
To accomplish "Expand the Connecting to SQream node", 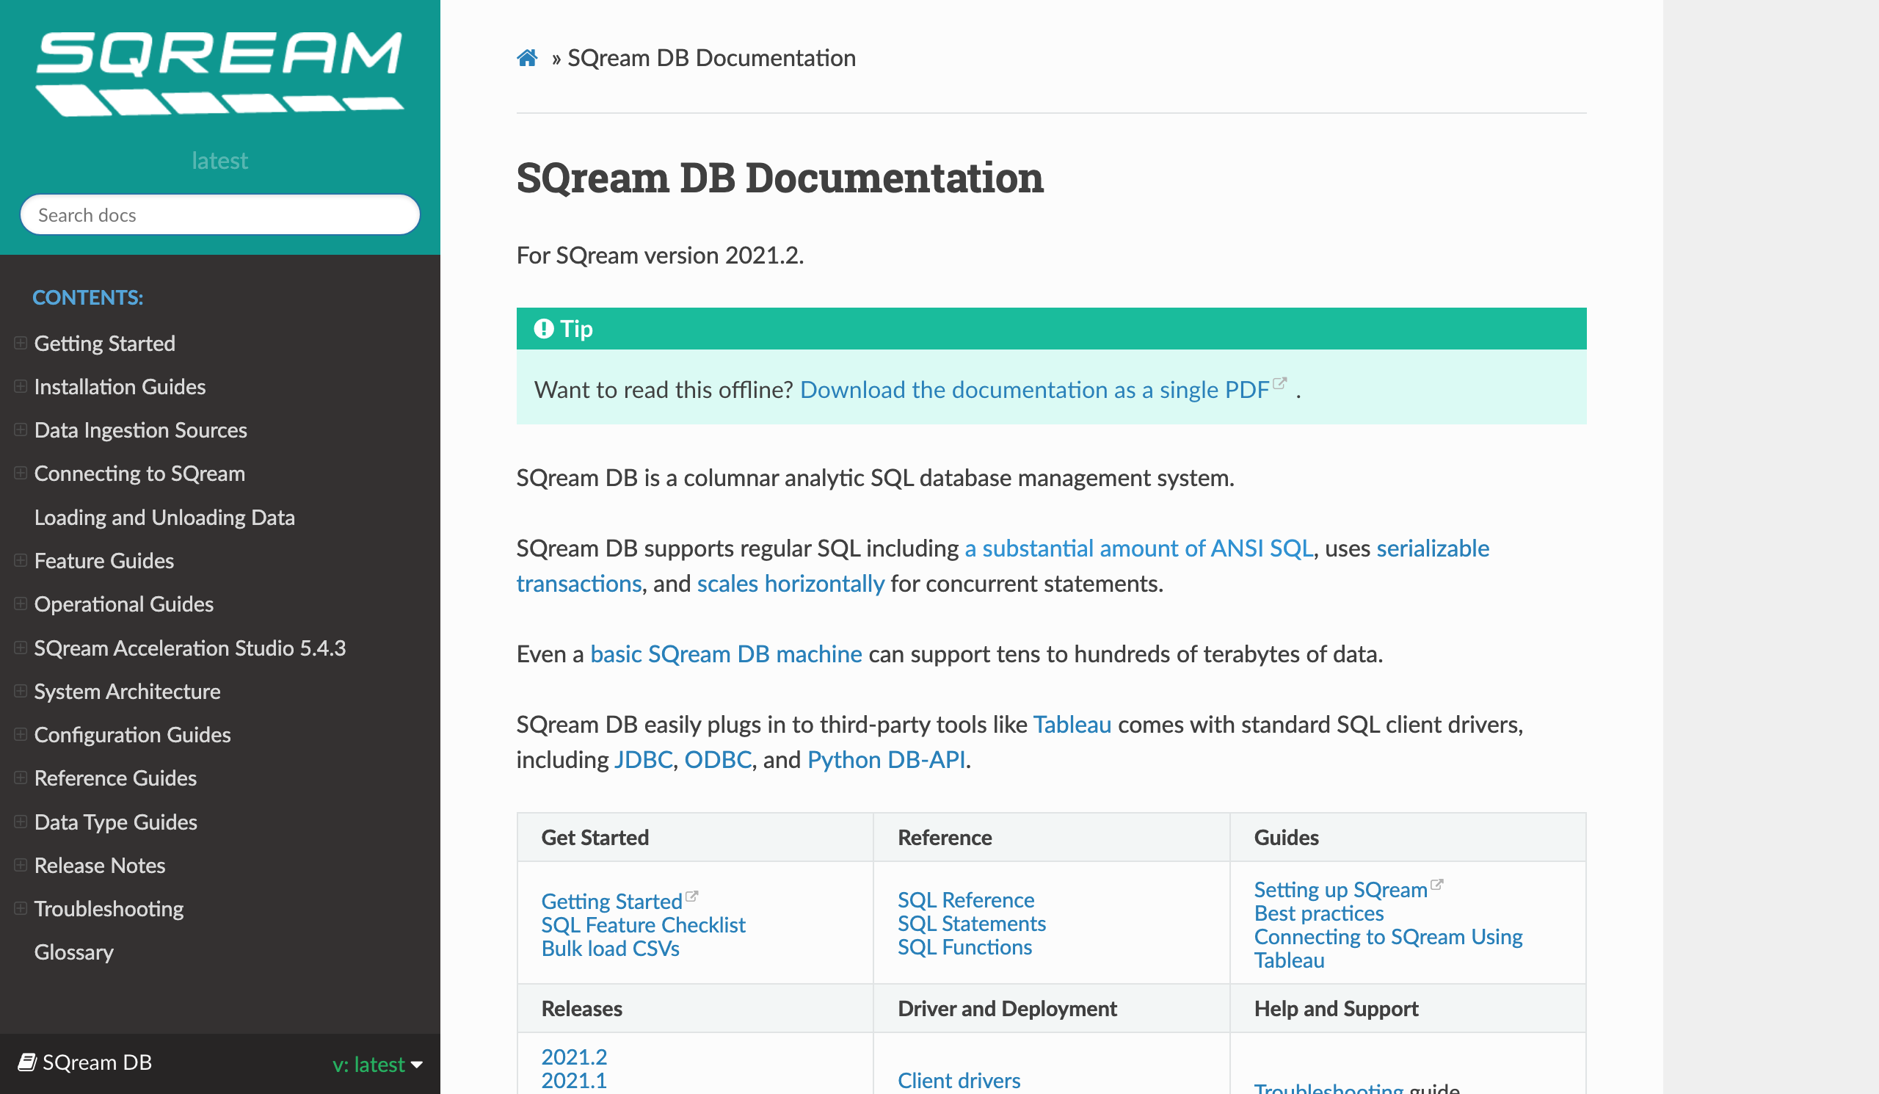I will point(21,473).
